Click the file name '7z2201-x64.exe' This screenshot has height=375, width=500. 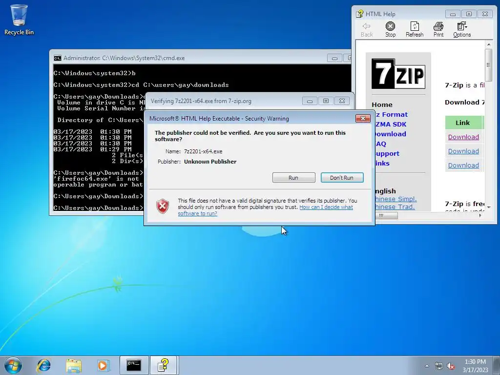coord(203,151)
